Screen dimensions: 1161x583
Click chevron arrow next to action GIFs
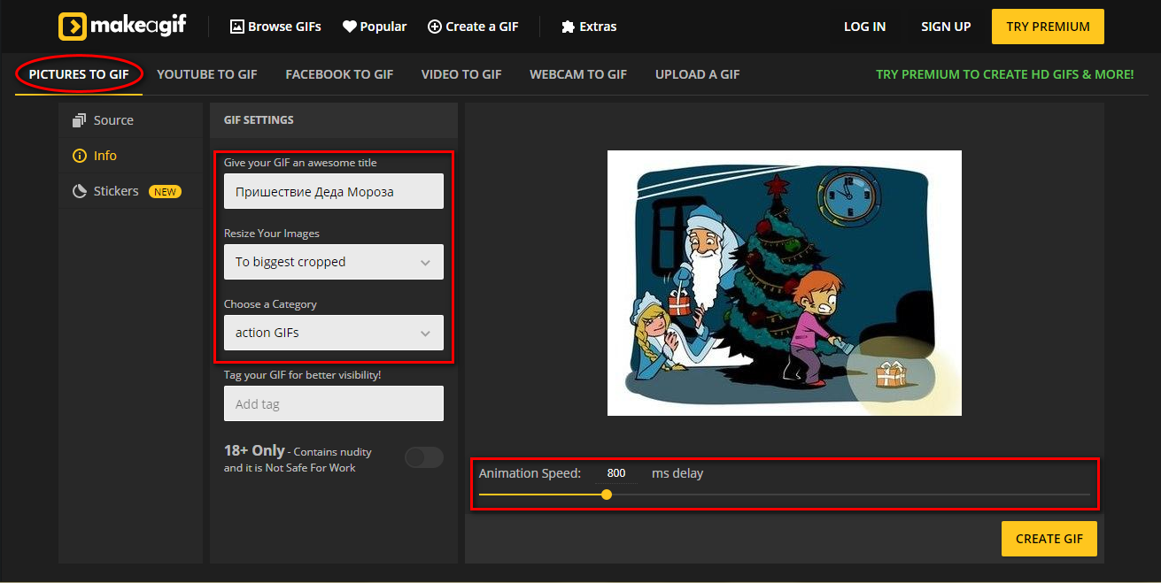click(x=425, y=334)
